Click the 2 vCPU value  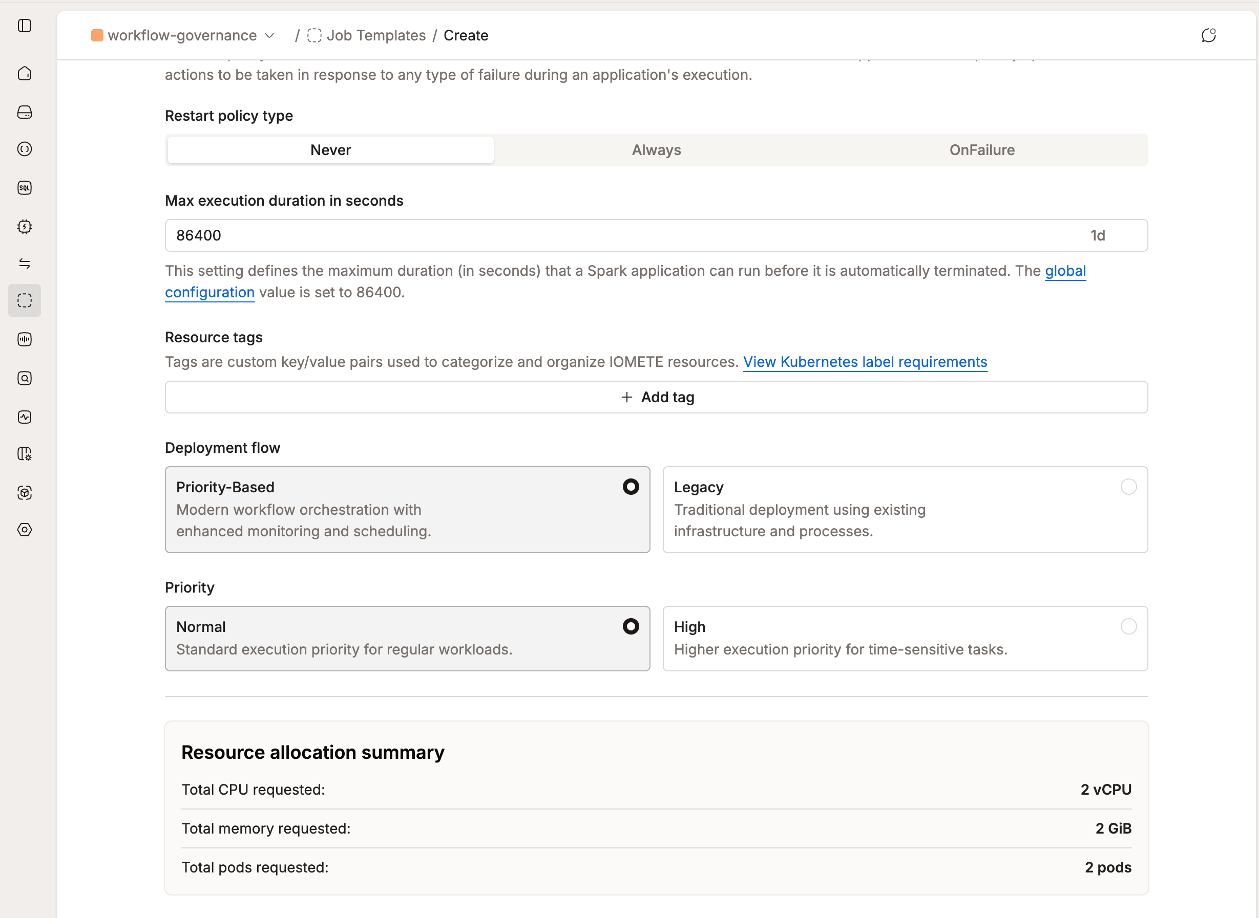pyautogui.click(x=1105, y=790)
